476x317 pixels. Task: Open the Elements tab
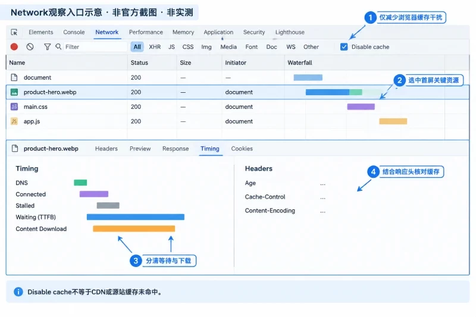tap(40, 32)
